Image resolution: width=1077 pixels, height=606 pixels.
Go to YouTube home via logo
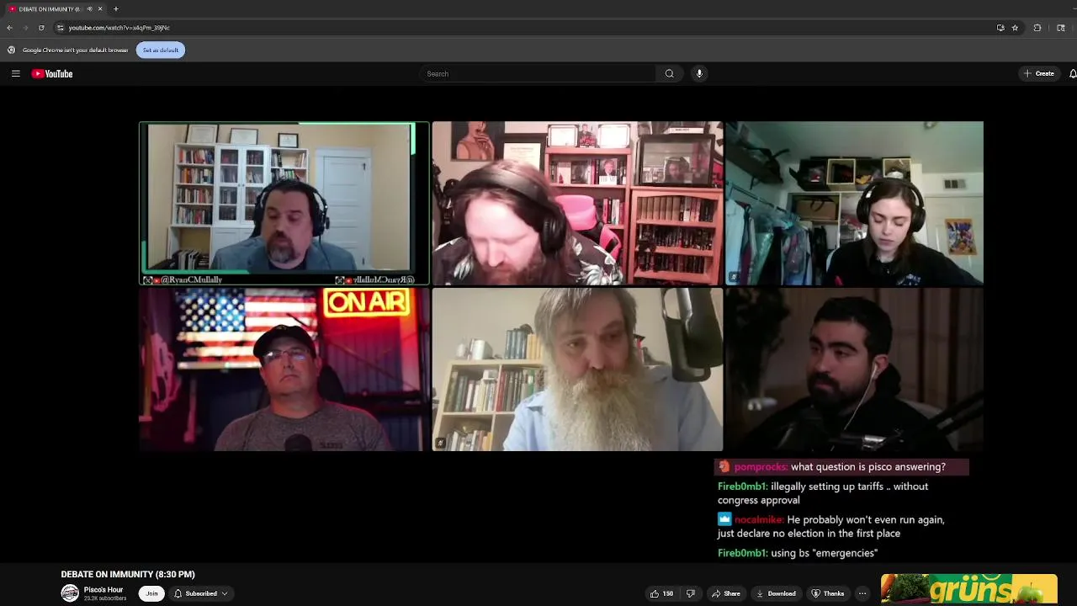(52, 74)
